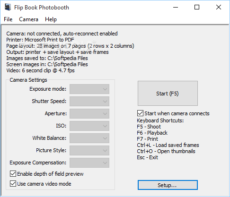The image size is (230, 197).
Task: Maximize the Flip Book Photobooth window
Action: pyautogui.click(x=197, y=7)
